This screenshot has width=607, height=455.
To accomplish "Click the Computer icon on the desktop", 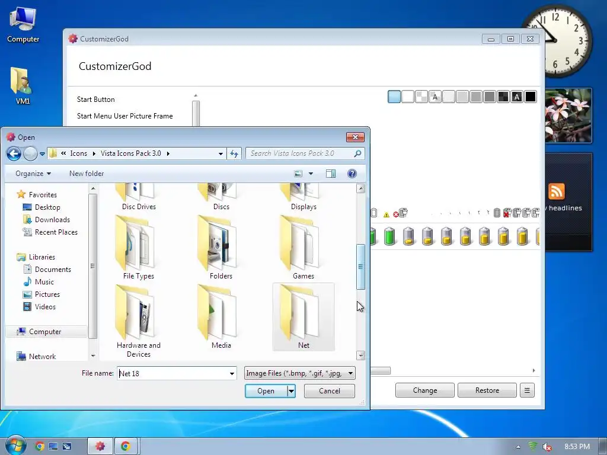I will tap(23, 25).
